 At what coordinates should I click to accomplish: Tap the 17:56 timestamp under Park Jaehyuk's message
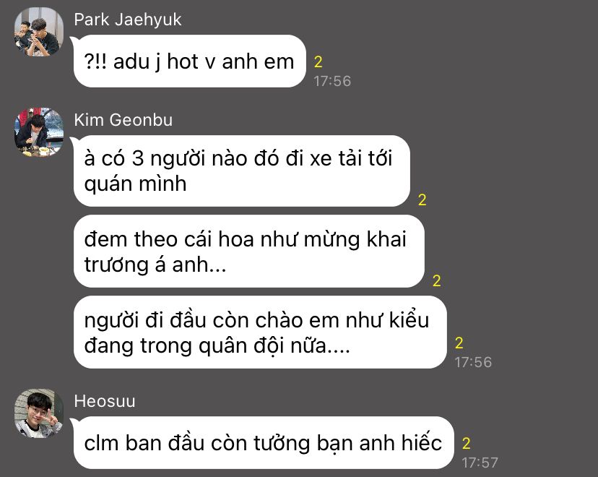click(332, 81)
